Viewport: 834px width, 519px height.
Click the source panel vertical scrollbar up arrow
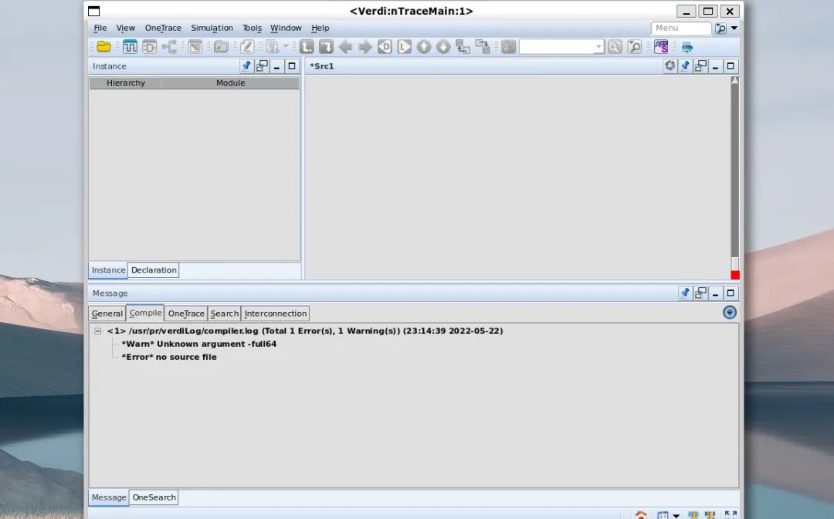click(x=735, y=80)
